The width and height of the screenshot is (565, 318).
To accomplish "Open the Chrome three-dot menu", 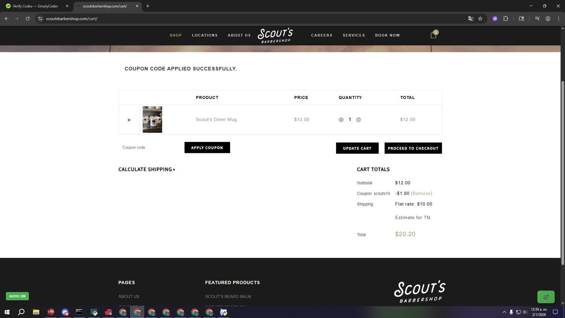I will point(559,18).
